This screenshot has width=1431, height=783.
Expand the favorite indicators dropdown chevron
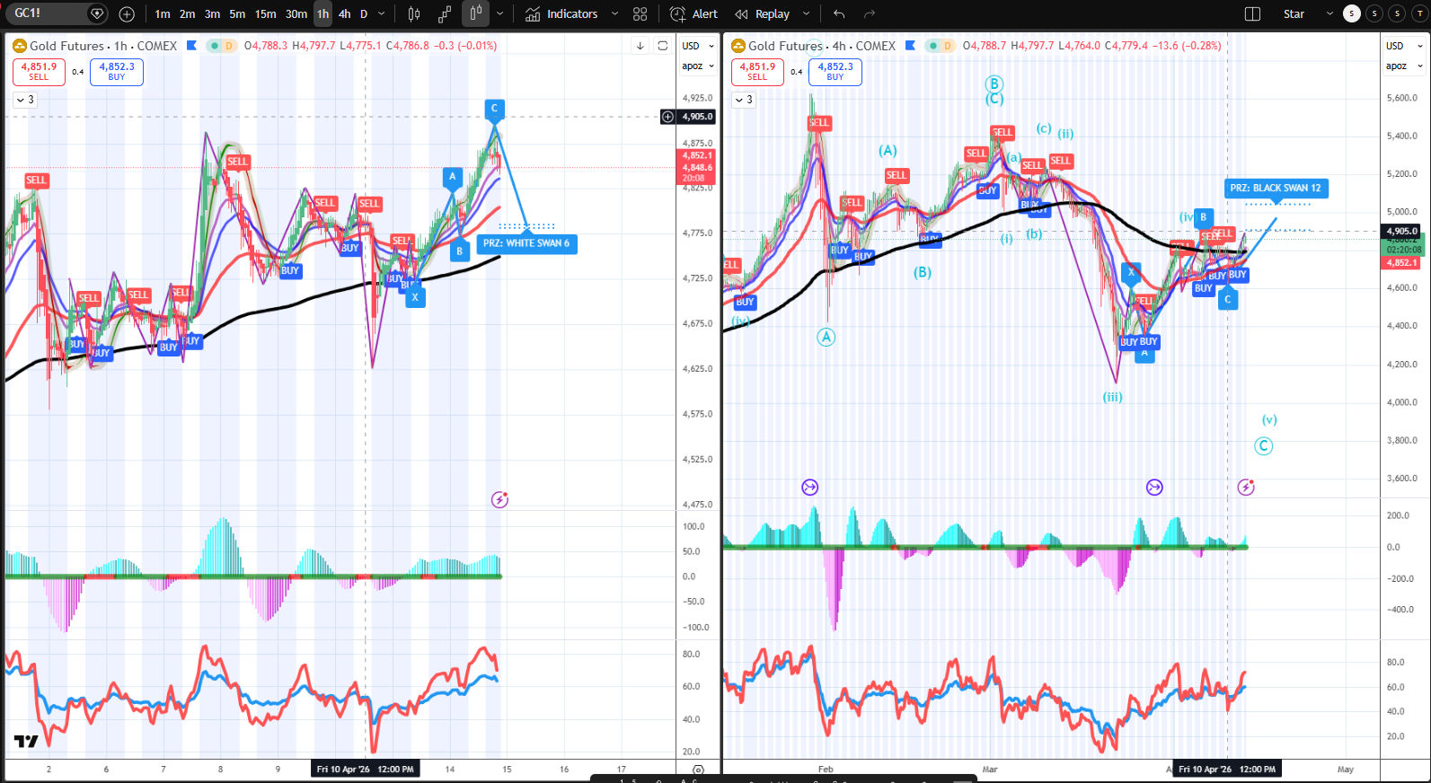point(614,13)
